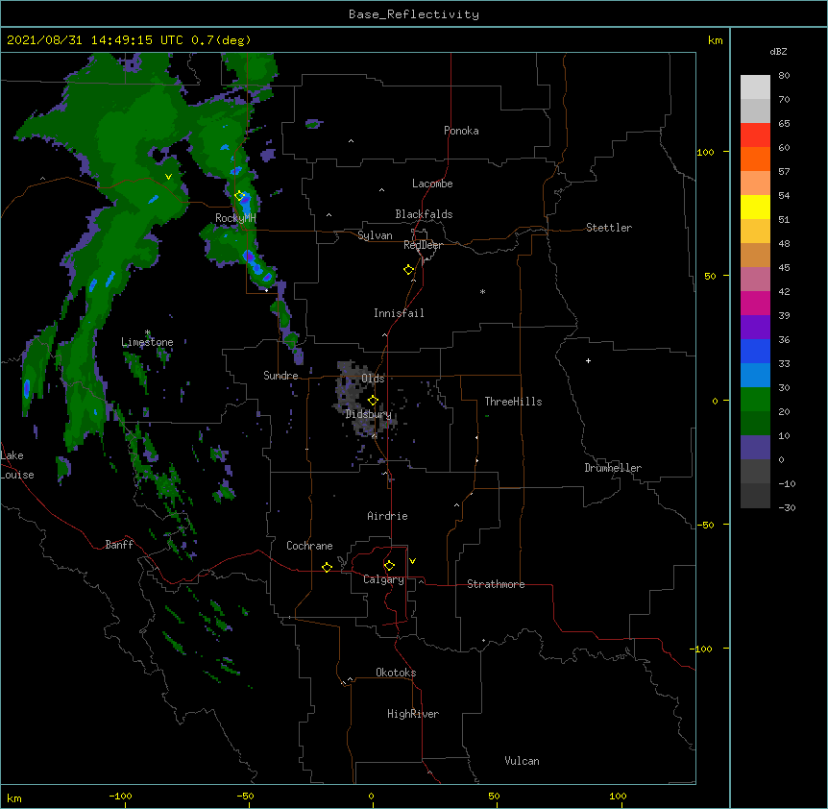Click the yellow 54–51 dBZ legend swatch
The width and height of the screenshot is (828, 809).
(x=755, y=207)
